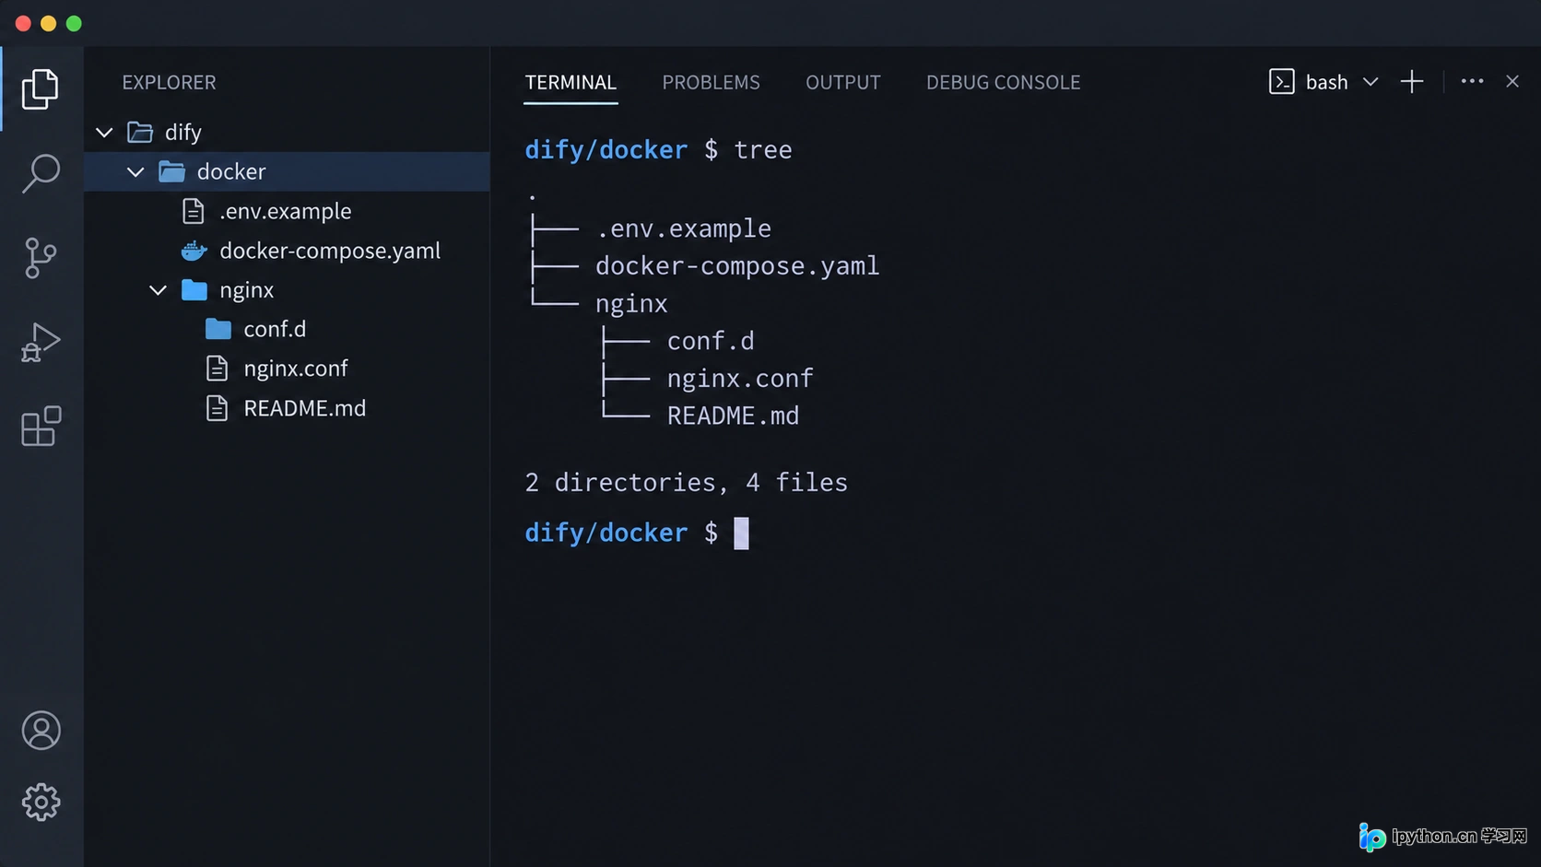This screenshot has width=1541, height=867.
Task: Click the file icon beside nginx.conf
Action: [x=217, y=369]
